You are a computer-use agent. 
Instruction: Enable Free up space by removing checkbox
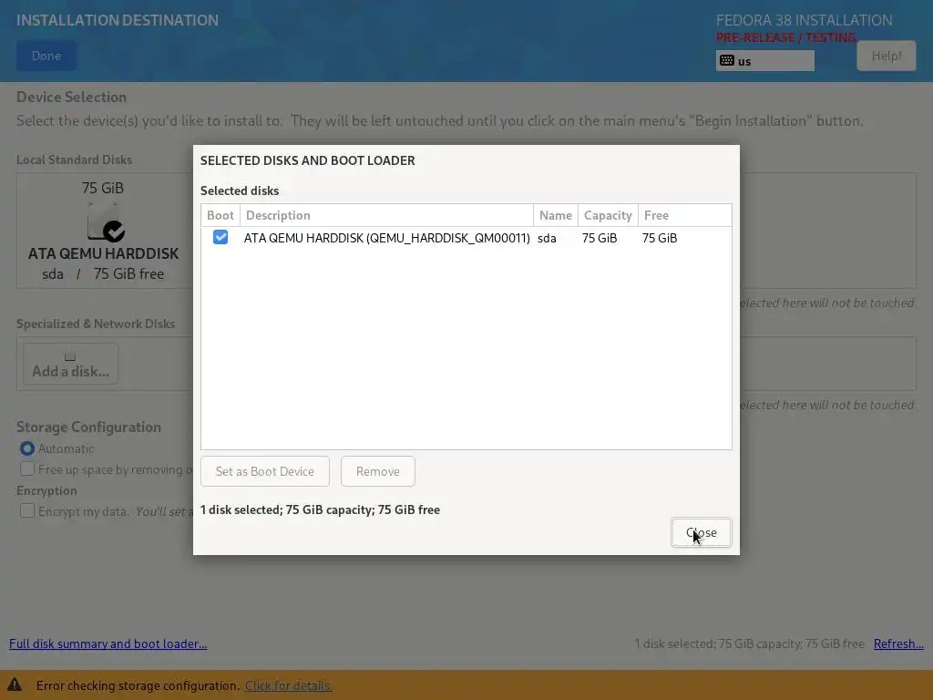point(27,469)
